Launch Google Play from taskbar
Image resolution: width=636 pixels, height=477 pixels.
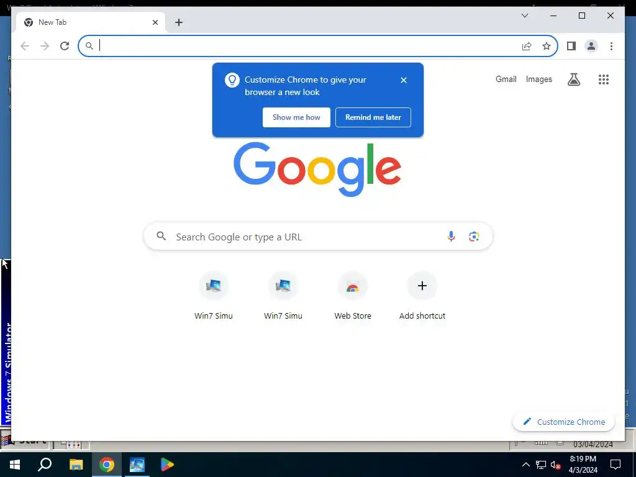(x=166, y=465)
